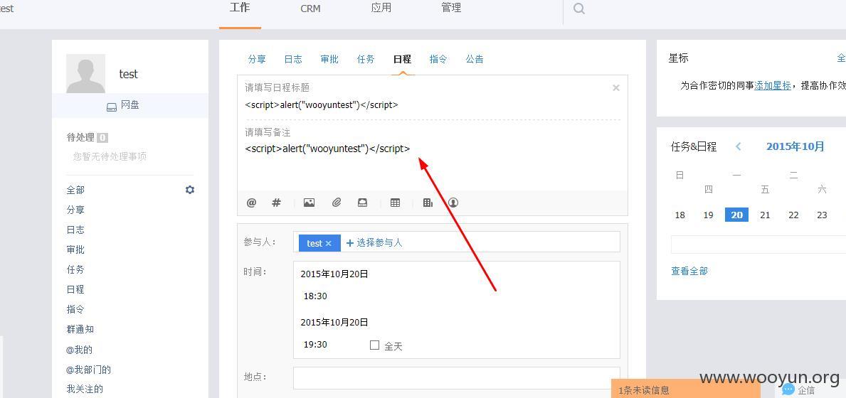846x398 pixels.
Task: Click the 地点 location input field
Action: pyautogui.click(x=457, y=378)
